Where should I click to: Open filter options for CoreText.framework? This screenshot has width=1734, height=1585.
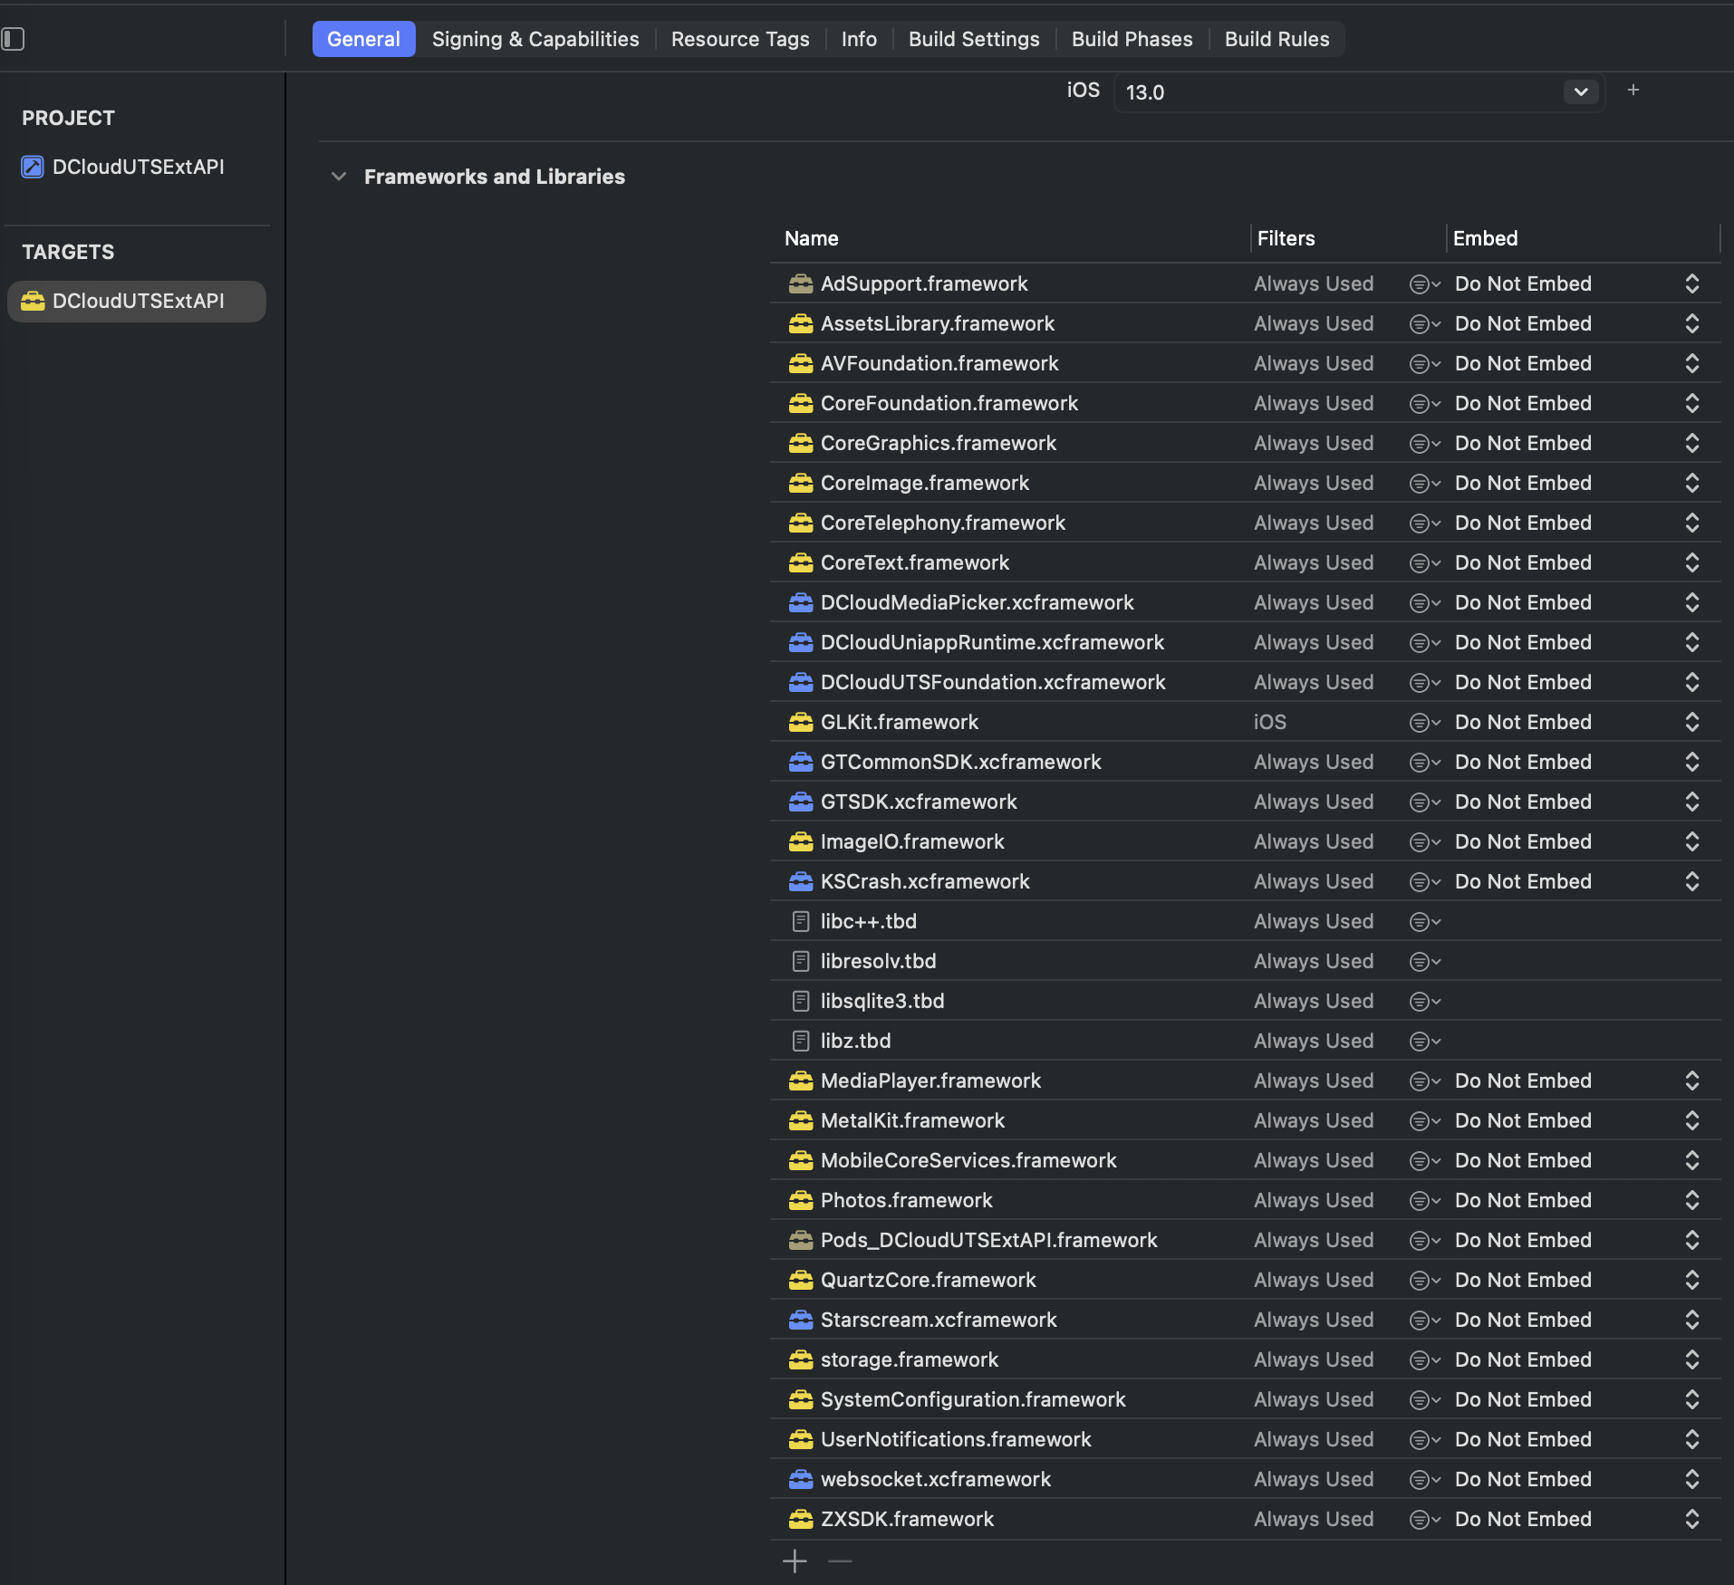point(1424,563)
